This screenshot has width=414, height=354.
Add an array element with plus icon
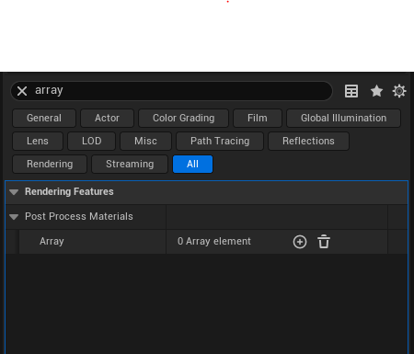(300, 242)
